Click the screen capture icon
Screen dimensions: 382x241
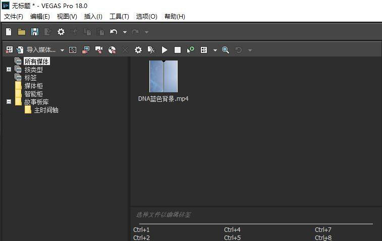click(x=73, y=50)
